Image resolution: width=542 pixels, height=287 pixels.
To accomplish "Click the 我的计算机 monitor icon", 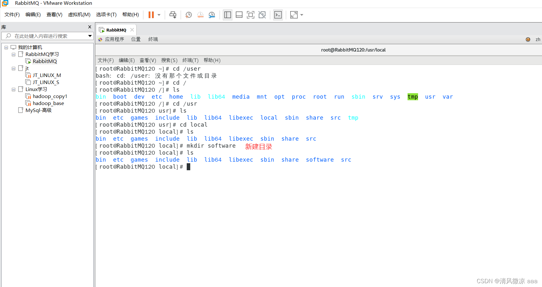I will coord(13,47).
